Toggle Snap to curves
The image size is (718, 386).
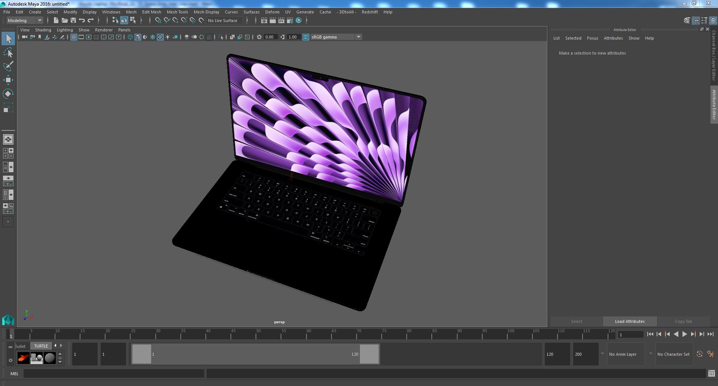pyautogui.click(x=167, y=21)
